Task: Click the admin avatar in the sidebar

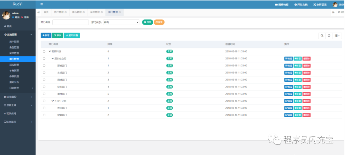Action: pyautogui.click(x=6, y=15)
